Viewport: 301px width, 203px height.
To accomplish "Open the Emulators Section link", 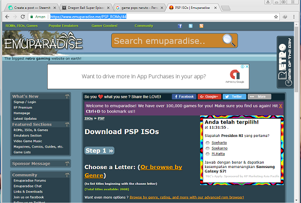I will click(x=27, y=135).
